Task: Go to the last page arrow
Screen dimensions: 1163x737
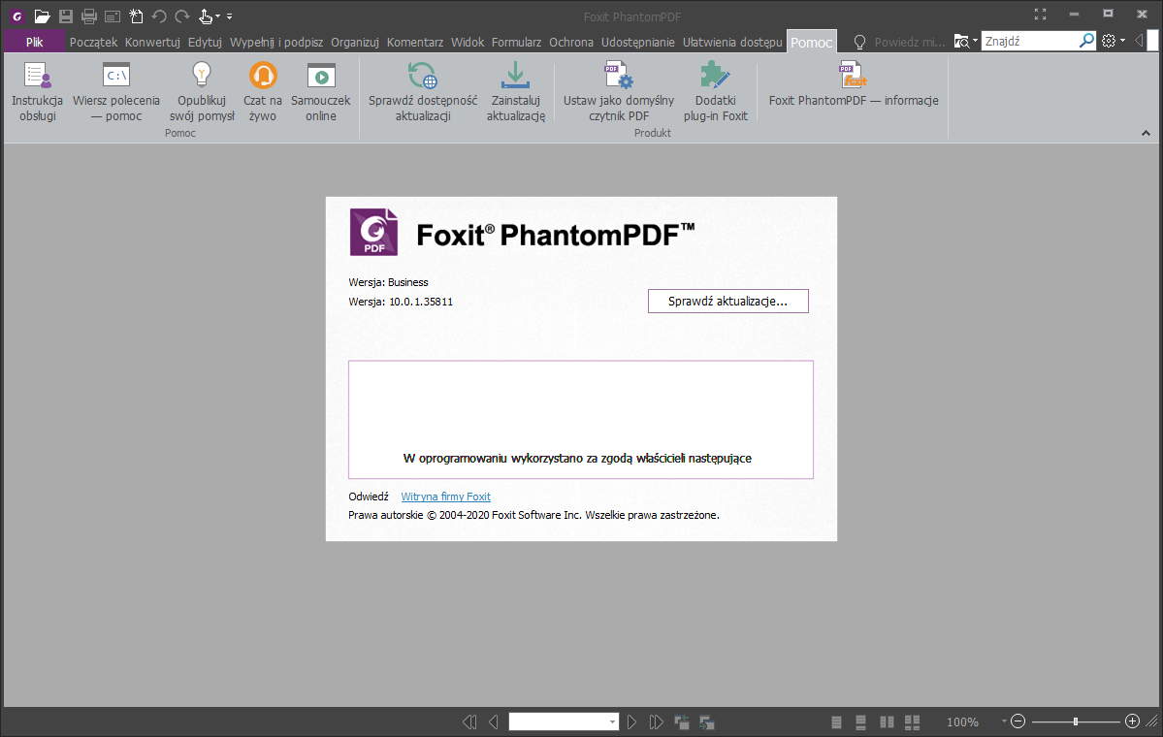Action: [657, 721]
